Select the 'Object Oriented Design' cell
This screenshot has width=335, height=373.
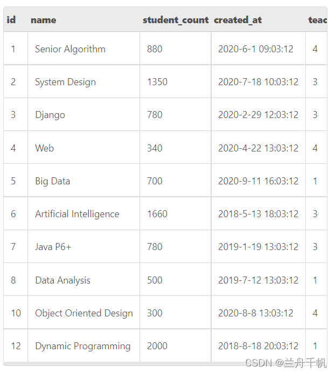pyautogui.click(x=83, y=313)
